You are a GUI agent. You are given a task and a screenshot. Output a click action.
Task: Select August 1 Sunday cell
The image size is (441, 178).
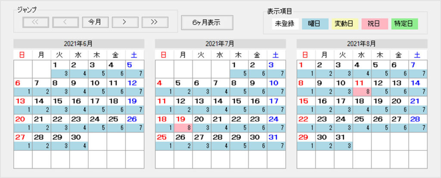point(306,68)
